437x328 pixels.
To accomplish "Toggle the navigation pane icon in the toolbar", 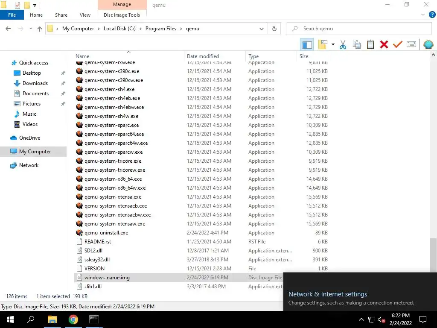I will point(307,44).
